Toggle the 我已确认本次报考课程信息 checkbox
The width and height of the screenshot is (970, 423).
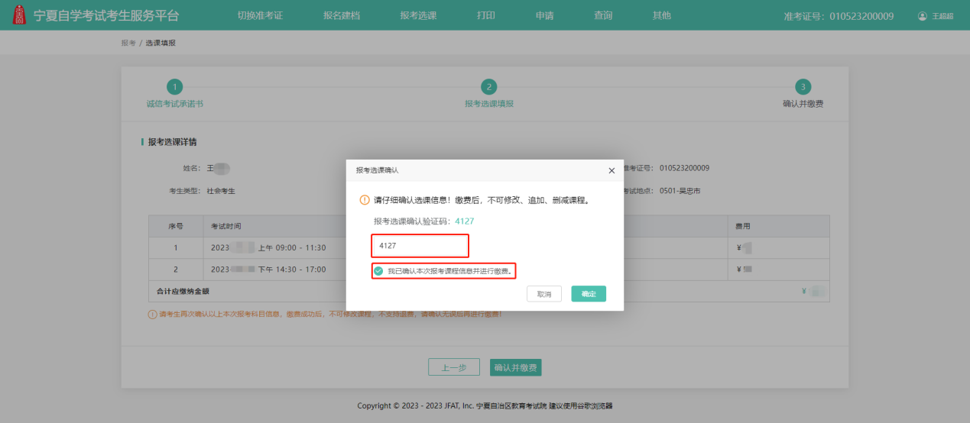(378, 270)
